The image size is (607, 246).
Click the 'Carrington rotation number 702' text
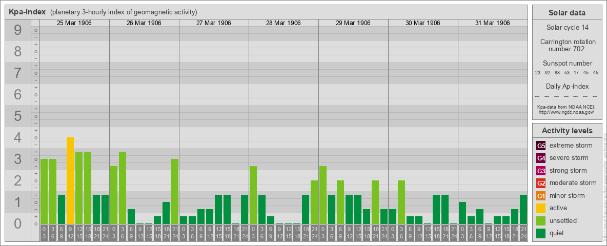(567, 45)
